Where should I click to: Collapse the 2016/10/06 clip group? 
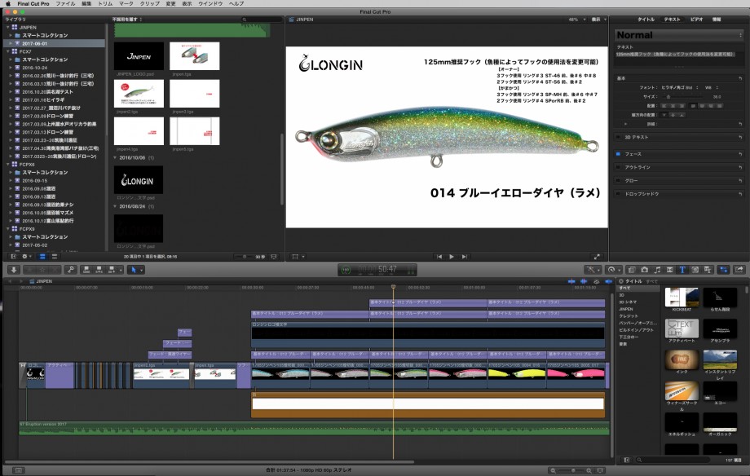coord(115,157)
